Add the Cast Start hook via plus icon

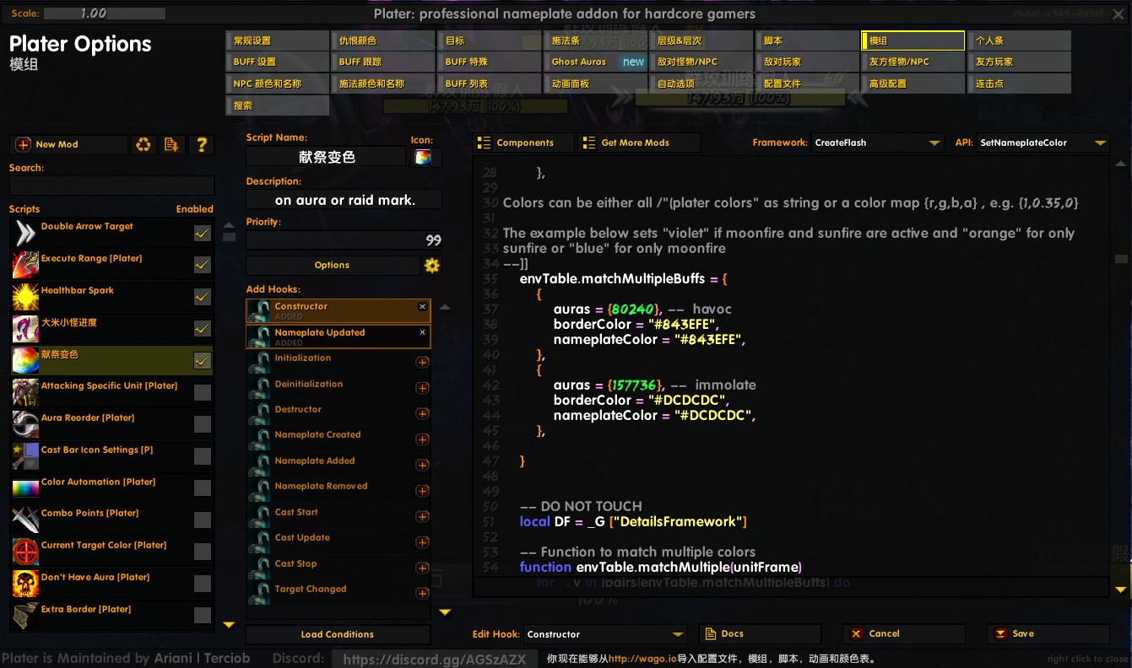coord(422,516)
